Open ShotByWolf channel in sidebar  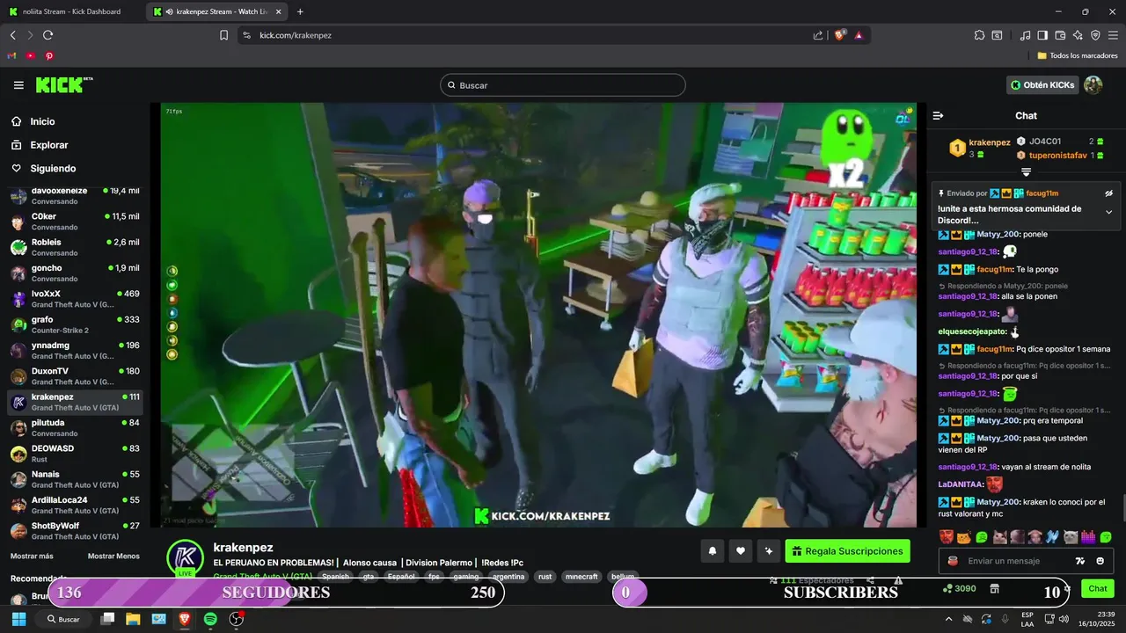tap(74, 531)
